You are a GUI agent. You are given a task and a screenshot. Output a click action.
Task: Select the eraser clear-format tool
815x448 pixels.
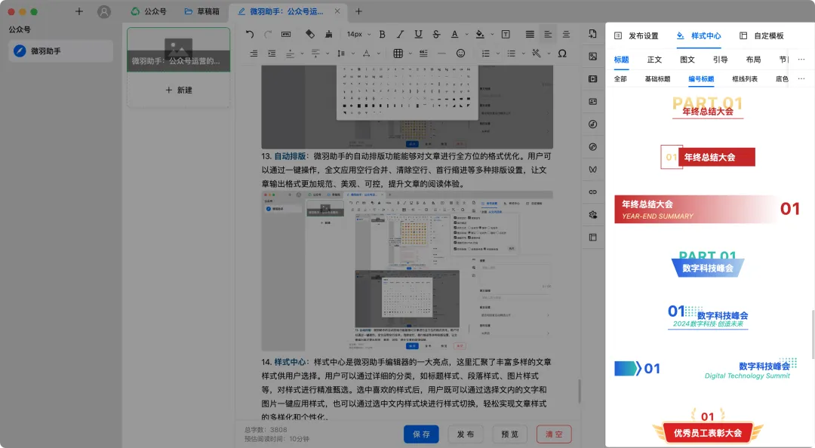click(x=310, y=34)
